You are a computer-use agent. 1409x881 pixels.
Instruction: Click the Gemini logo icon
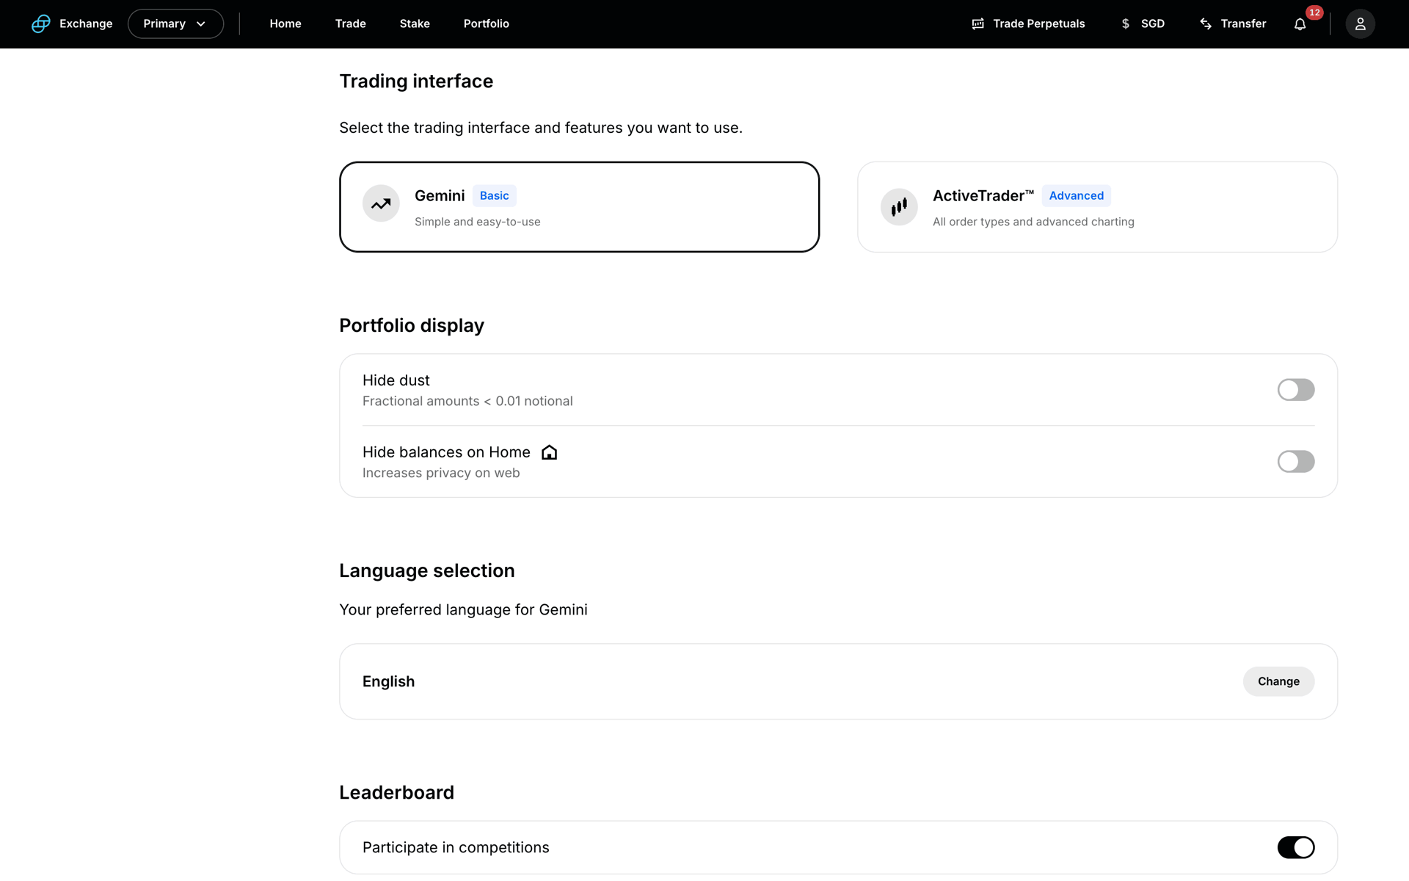[x=41, y=23]
